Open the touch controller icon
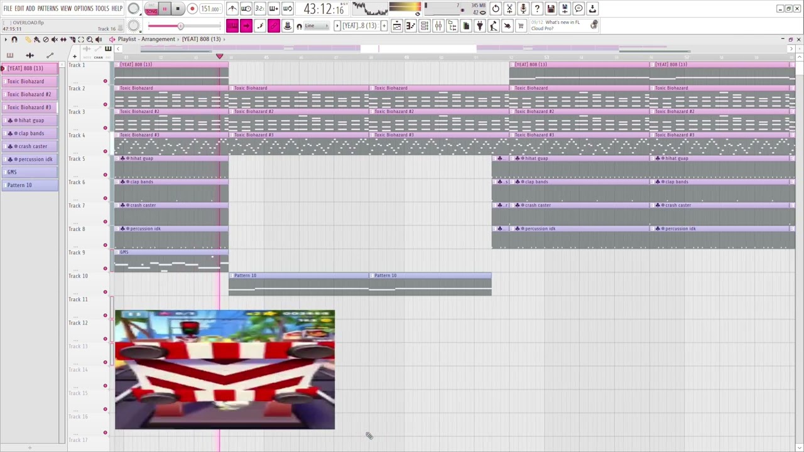Screen dimensions: 804x452 (507, 26)
